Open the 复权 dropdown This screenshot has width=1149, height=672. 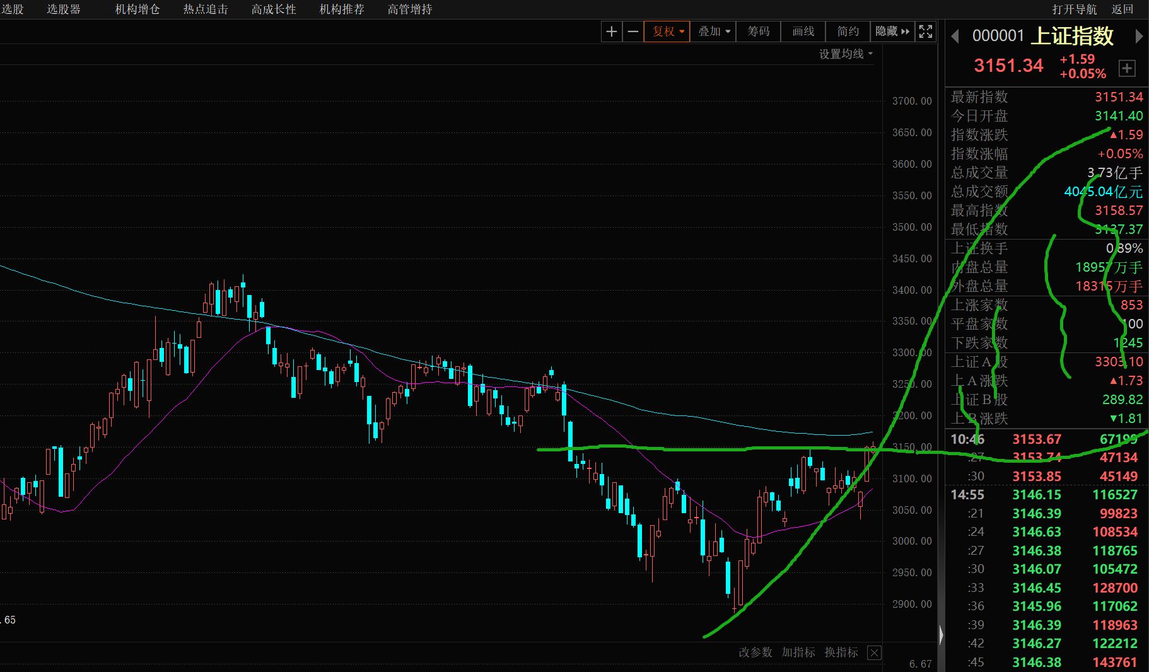coord(667,32)
